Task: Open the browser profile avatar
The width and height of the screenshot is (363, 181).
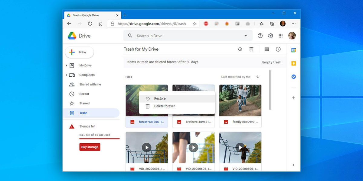Action: click(283, 24)
